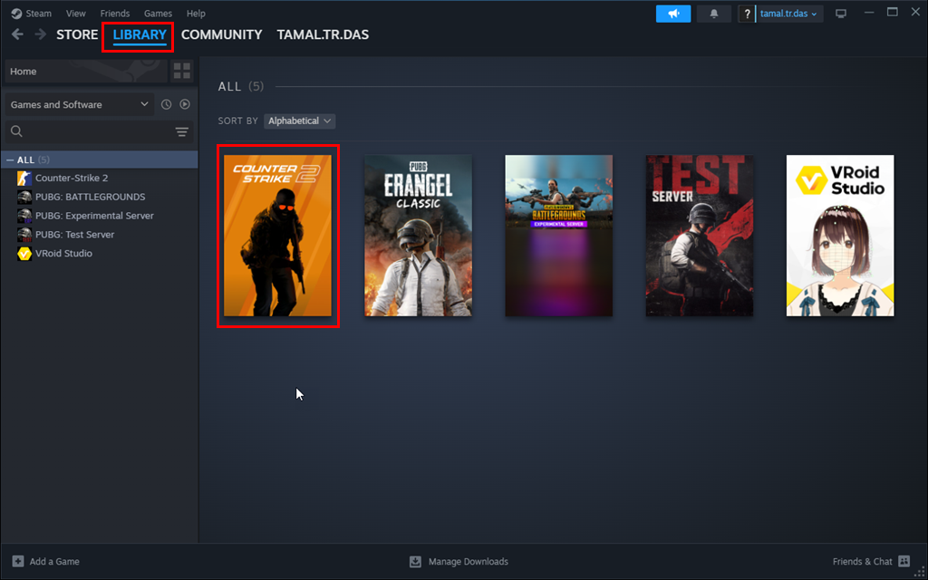Click the search magnifier icon
This screenshot has height=580, width=928.
pos(16,131)
